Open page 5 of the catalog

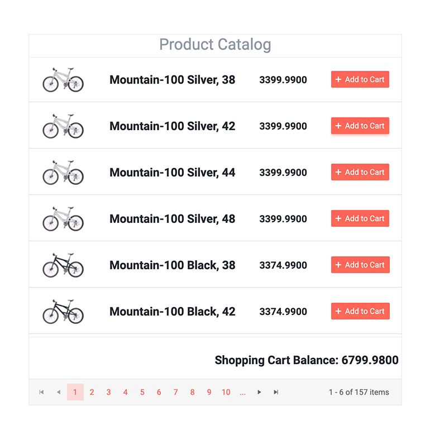tap(142, 392)
